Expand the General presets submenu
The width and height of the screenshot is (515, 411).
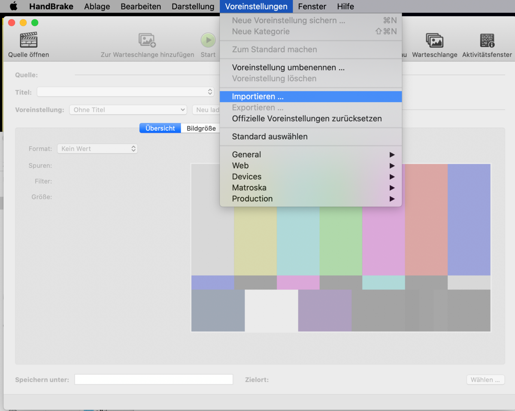(x=311, y=155)
